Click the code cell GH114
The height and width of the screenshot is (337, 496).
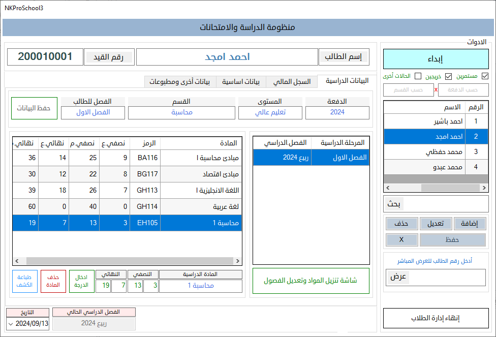(x=145, y=207)
